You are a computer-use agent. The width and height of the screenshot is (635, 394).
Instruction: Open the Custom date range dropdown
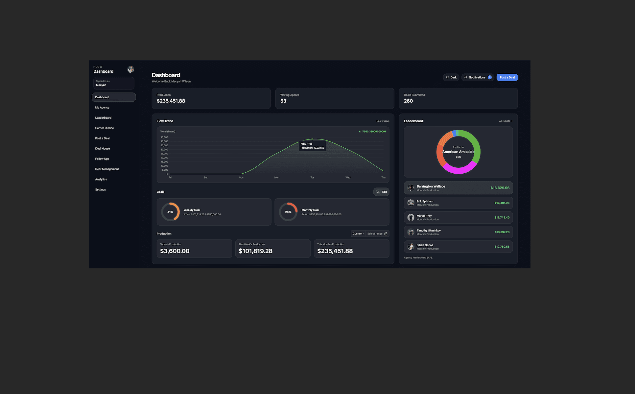click(358, 234)
